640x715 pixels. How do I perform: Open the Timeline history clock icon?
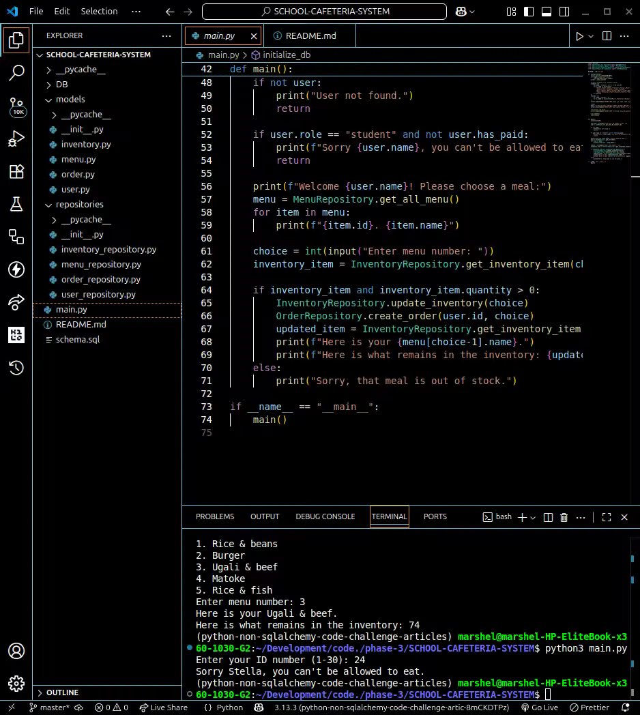[16, 368]
